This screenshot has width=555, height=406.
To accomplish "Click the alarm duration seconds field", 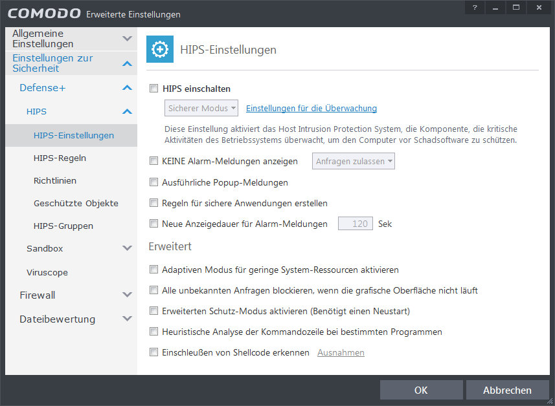I will [356, 224].
